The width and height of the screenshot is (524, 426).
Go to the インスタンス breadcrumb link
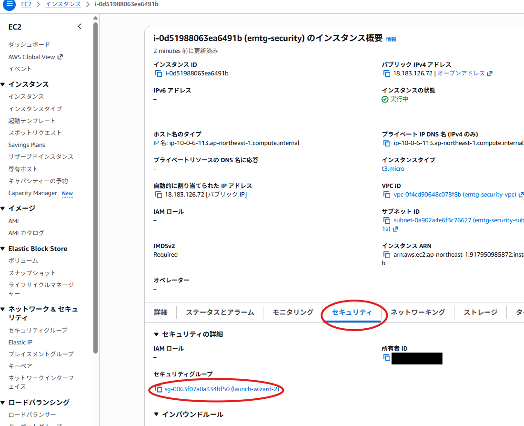tap(63, 4)
